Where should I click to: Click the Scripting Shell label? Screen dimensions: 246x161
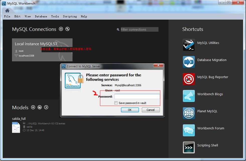pos(208,145)
